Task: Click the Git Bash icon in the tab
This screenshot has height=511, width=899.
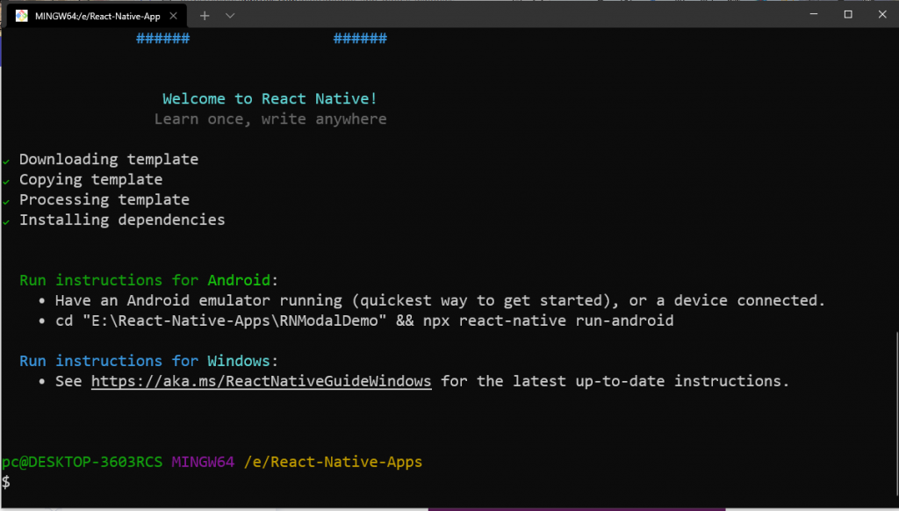Action: 22,16
